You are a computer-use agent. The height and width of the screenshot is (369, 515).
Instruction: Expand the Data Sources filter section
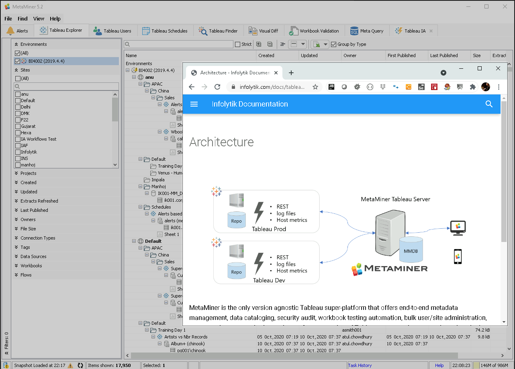click(16, 256)
